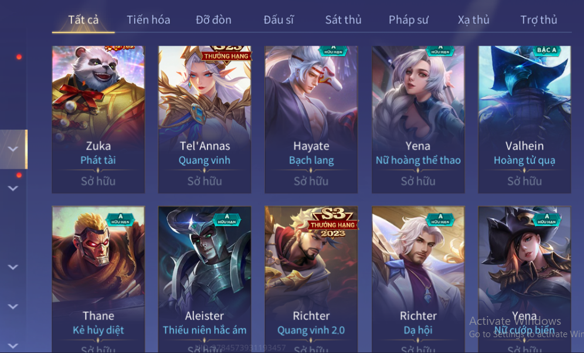Click BẬC A badge on Valhein
The width and height of the screenshot is (584, 353).
pyautogui.click(x=546, y=50)
